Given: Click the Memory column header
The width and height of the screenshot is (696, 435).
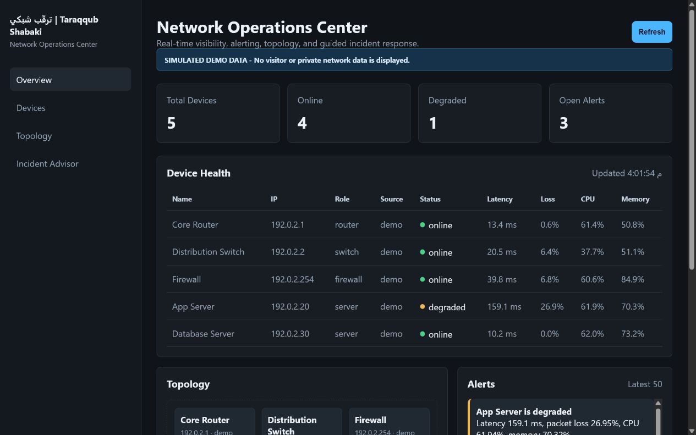Looking at the screenshot, I should pyautogui.click(x=635, y=199).
